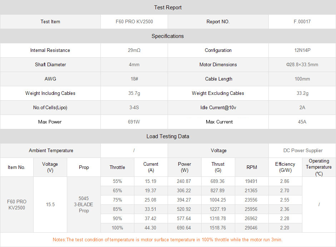The height and width of the screenshot is (247, 336).
Task: Click the 'DC Power Supplier' value
Action: 303,150
